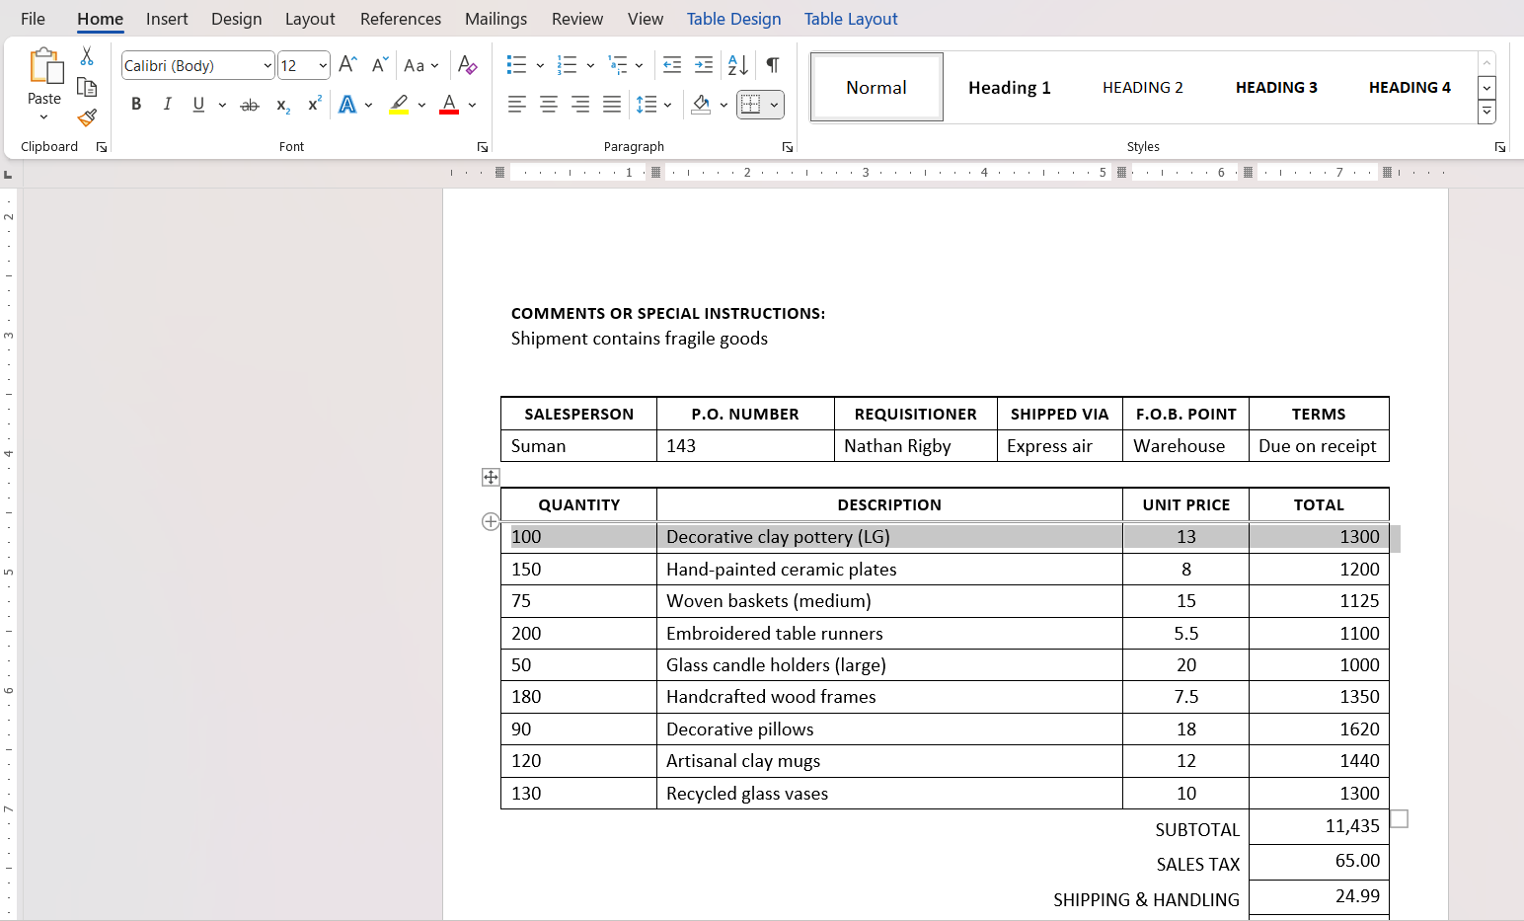The height and width of the screenshot is (921, 1524).
Task: Select the Format Painter brush
Action: tap(87, 117)
